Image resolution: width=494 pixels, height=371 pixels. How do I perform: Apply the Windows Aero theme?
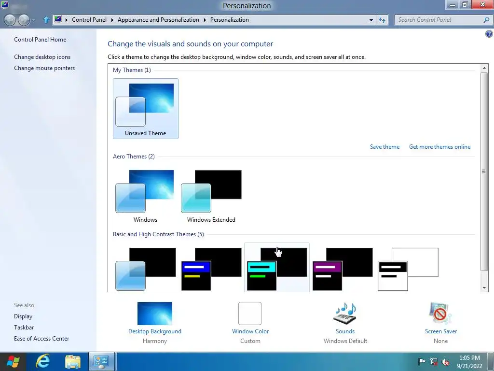click(146, 195)
